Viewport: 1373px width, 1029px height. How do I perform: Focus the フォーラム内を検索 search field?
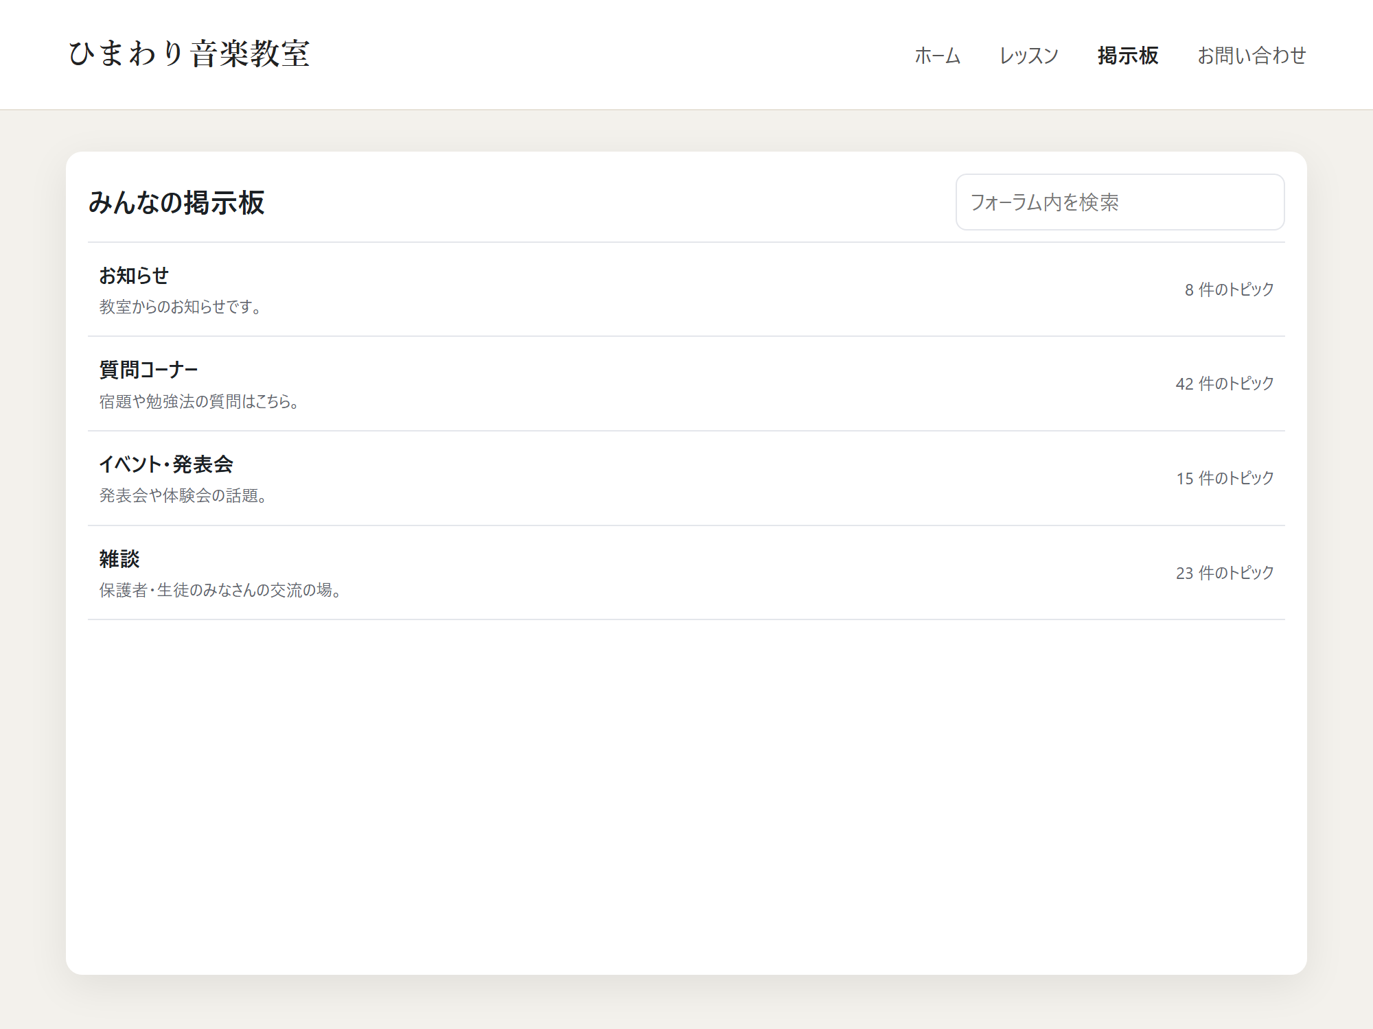1120,202
